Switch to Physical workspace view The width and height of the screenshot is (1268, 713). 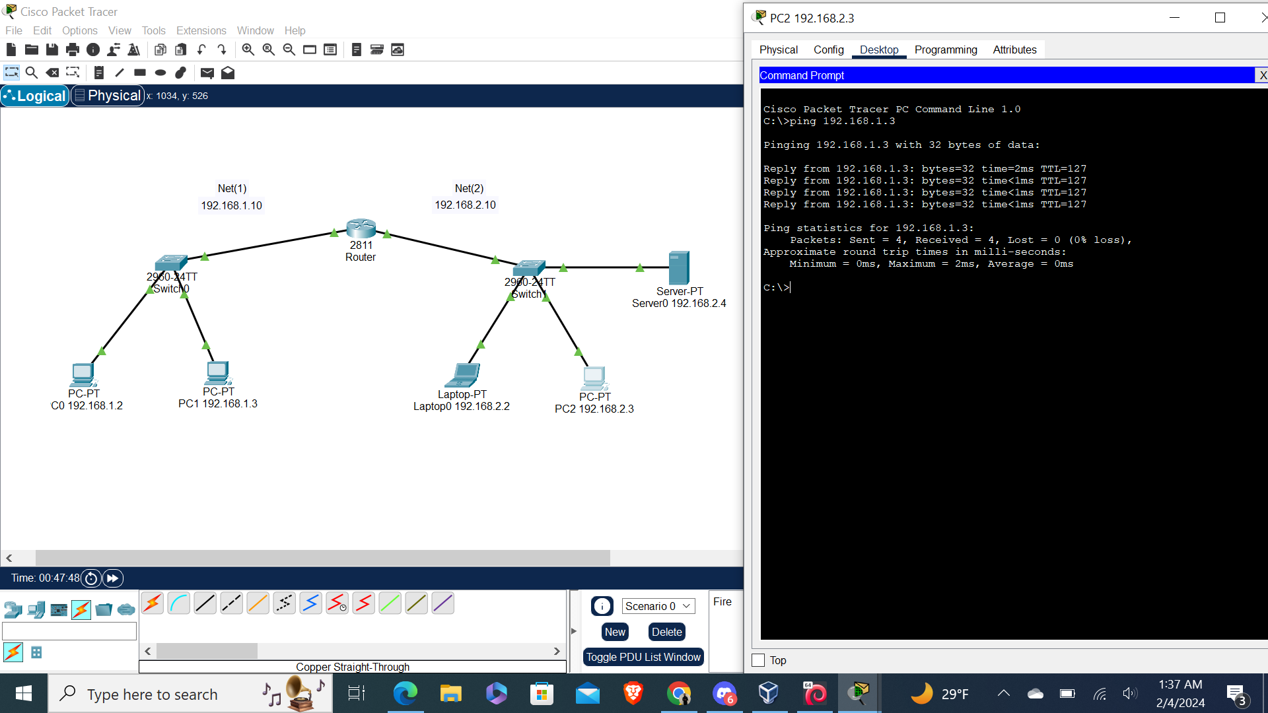tap(108, 96)
